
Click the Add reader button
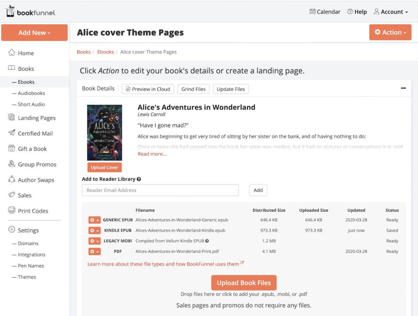click(258, 190)
